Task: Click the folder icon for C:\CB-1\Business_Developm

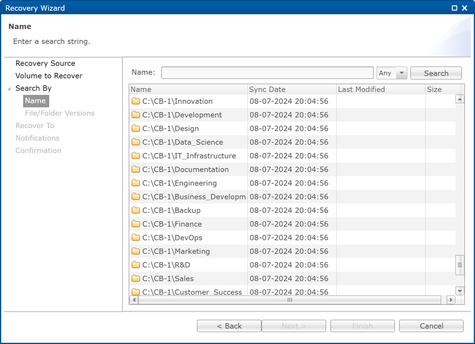Action: pos(136,196)
